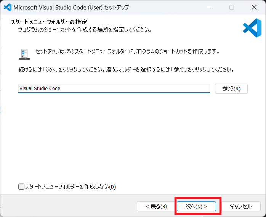Go back with the 戻る(B) button

(156, 206)
